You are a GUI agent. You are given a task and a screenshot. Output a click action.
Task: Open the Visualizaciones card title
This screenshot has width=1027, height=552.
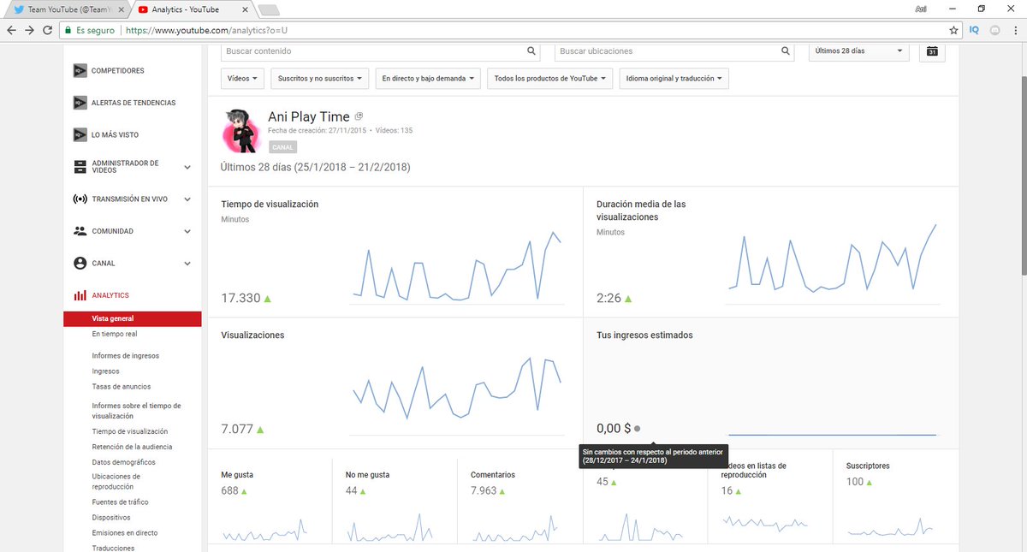click(x=252, y=335)
